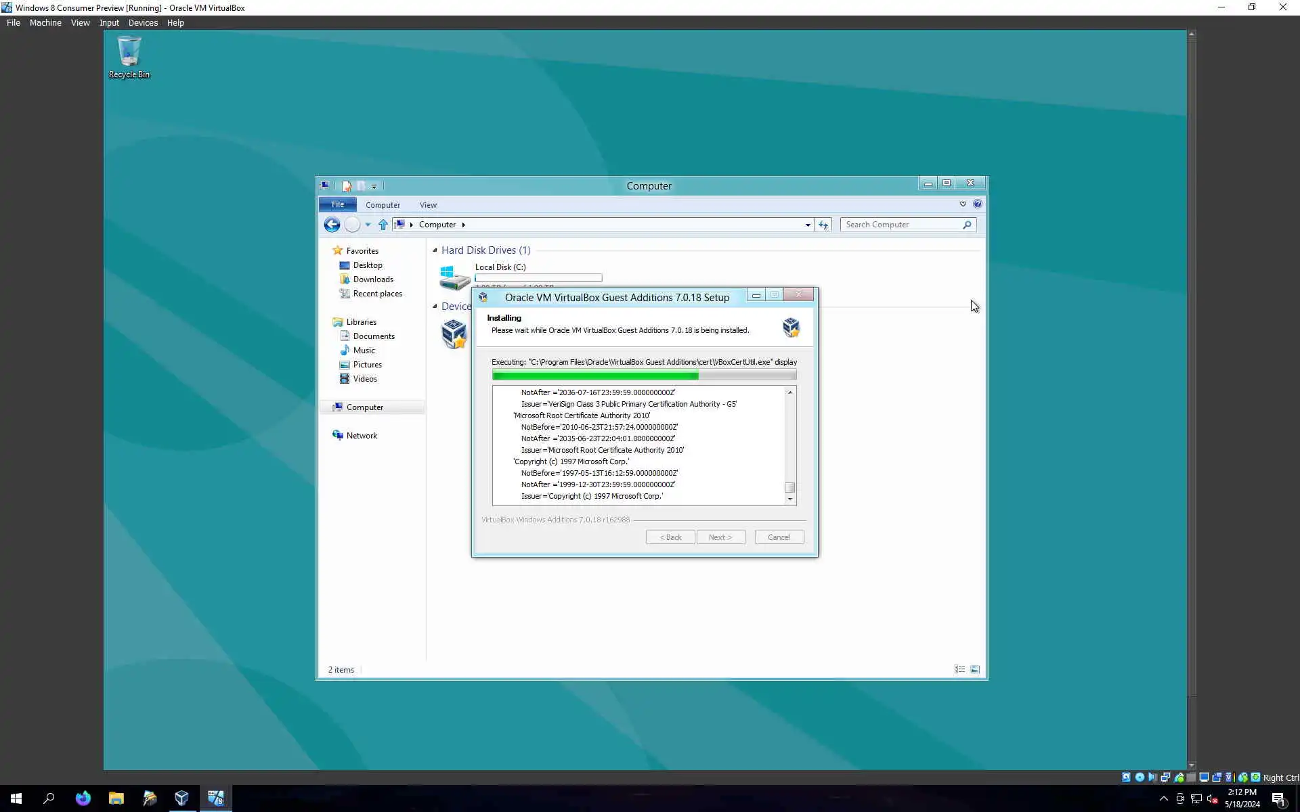Collapse the Hard Disk Drives group

(435, 250)
